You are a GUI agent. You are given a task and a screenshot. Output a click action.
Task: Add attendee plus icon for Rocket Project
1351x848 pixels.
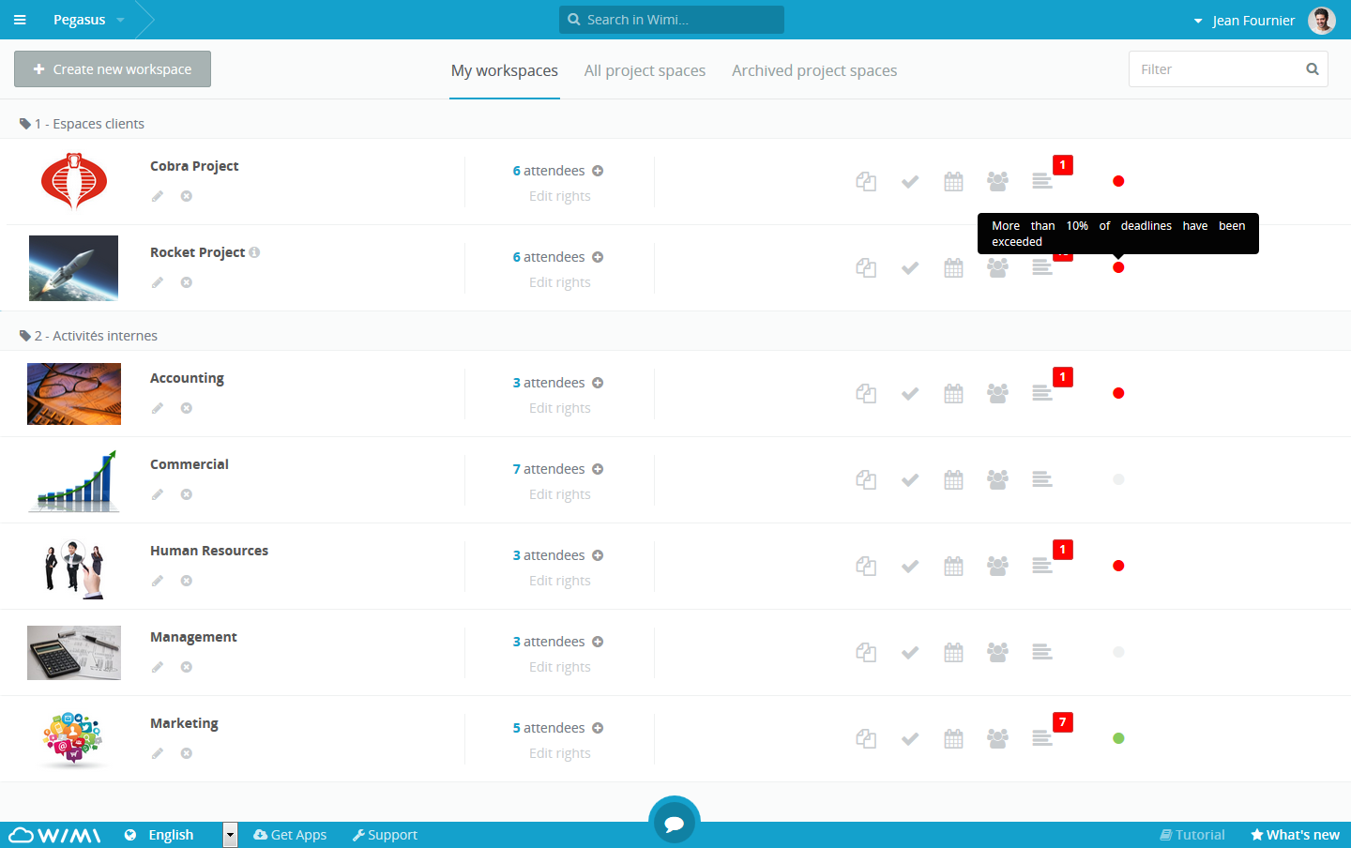pos(598,257)
